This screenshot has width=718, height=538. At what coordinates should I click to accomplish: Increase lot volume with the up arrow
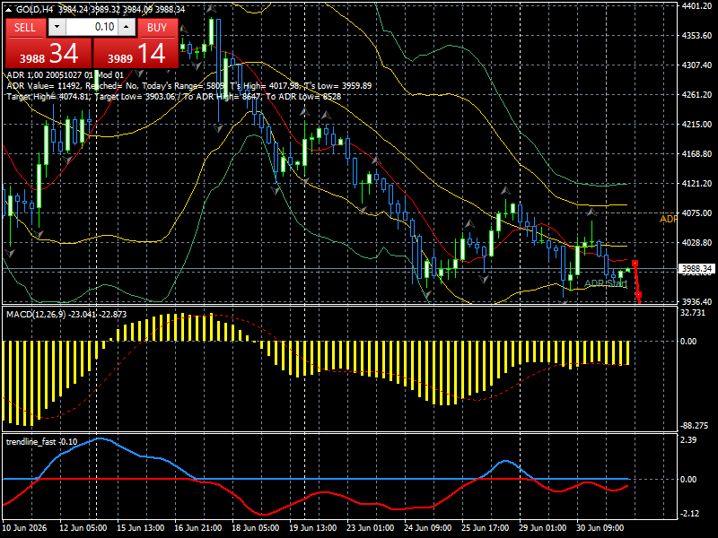tap(127, 28)
